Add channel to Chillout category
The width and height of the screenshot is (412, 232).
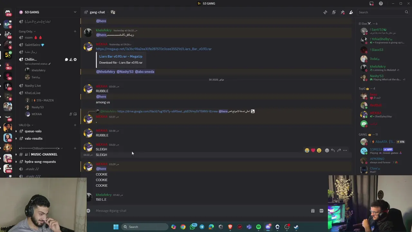tap(75, 148)
